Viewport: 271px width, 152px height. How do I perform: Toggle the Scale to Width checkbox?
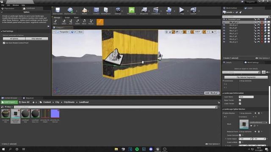[x=240, y=142]
